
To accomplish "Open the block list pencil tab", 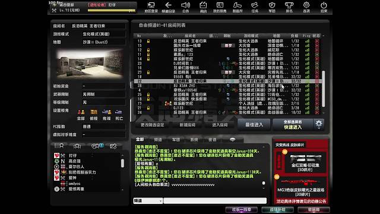I will [x=113, y=146].
